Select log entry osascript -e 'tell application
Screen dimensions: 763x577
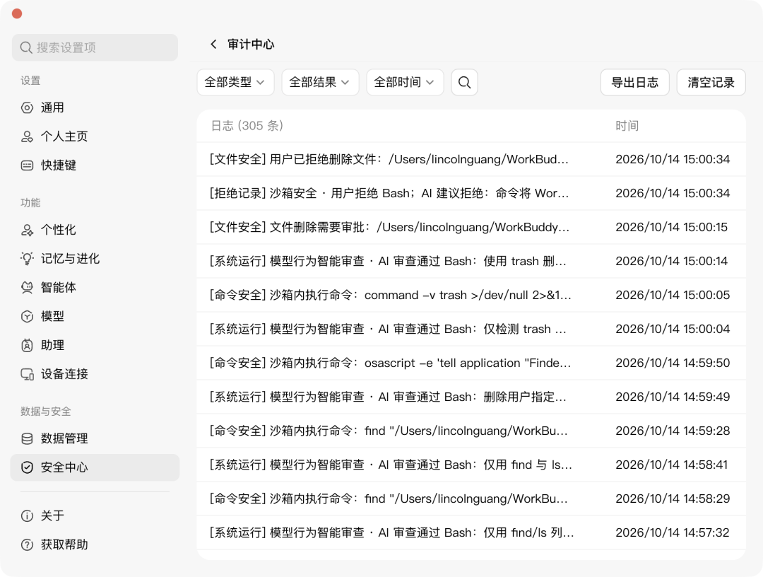[471, 363]
